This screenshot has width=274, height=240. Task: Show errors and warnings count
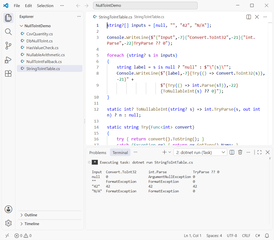(x=23, y=236)
